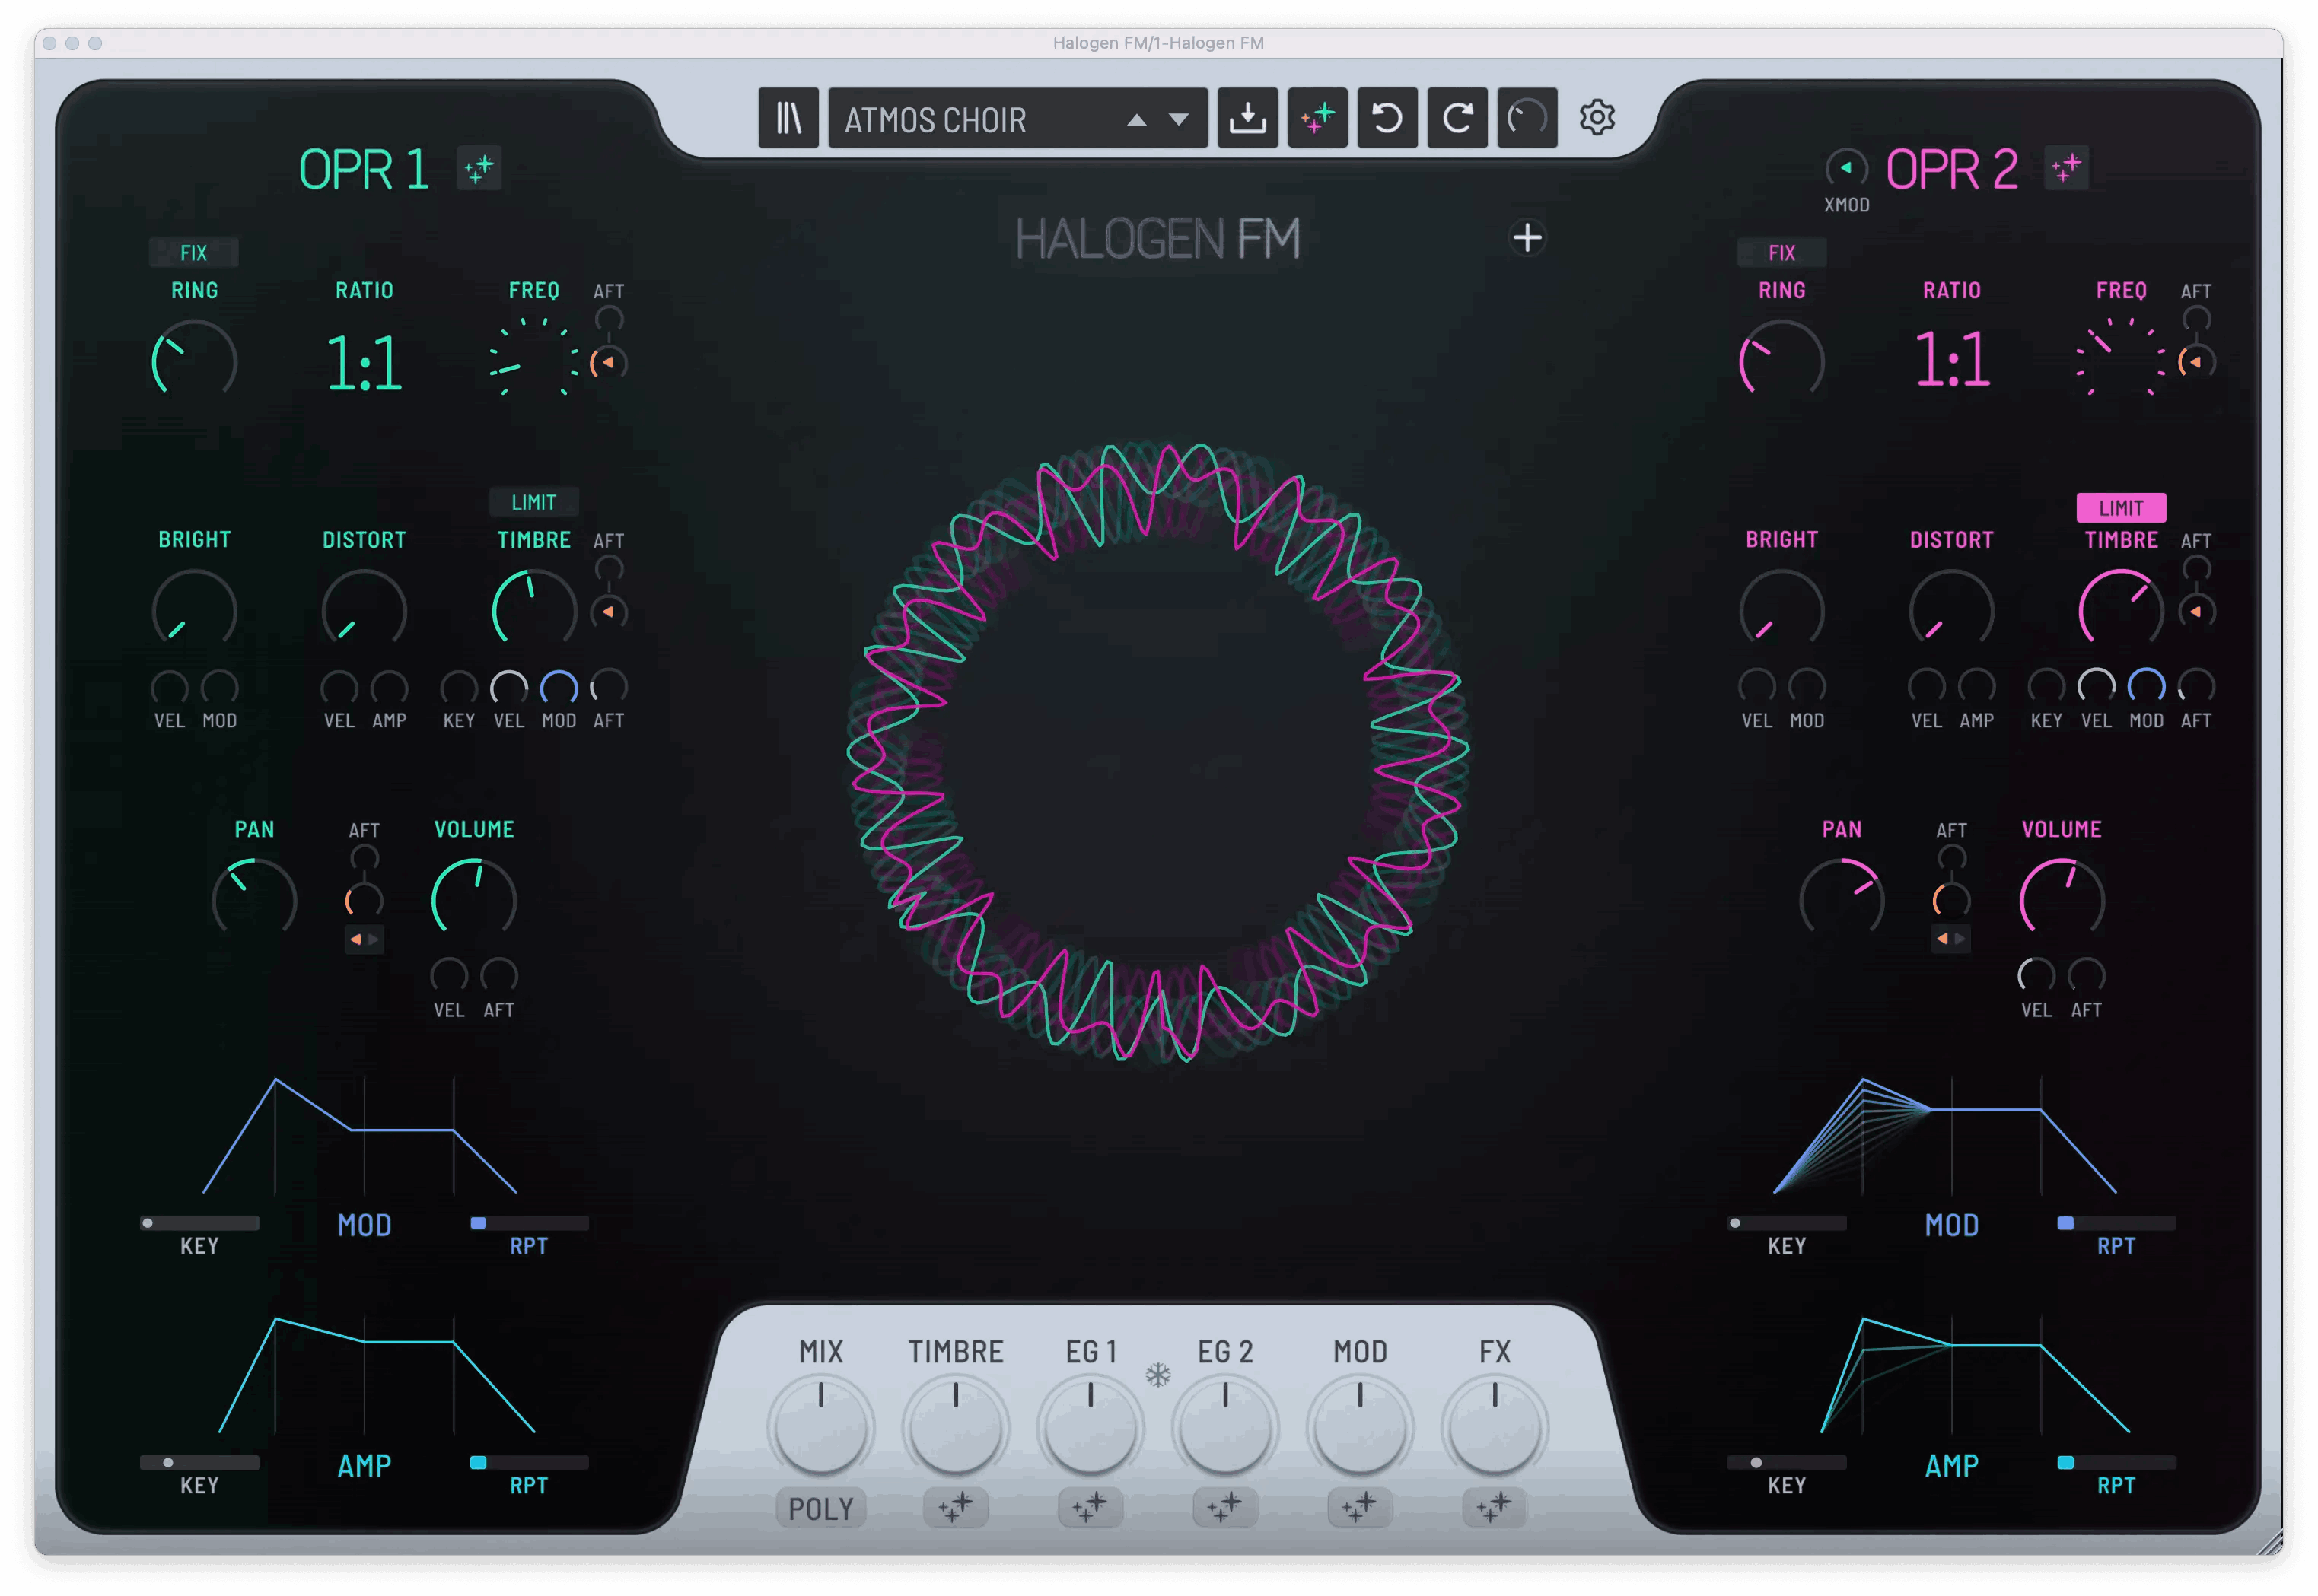The width and height of the screenshot is (2318, 1596).
Task: Click the OPR 2 FREQ aftertouch direction arrow knob
Action: [x=2196, y=362]
